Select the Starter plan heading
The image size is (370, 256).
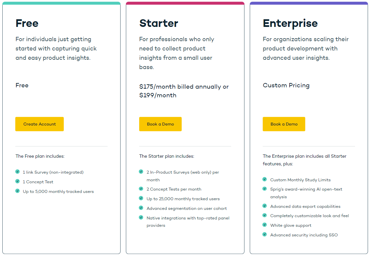(158, 23)
